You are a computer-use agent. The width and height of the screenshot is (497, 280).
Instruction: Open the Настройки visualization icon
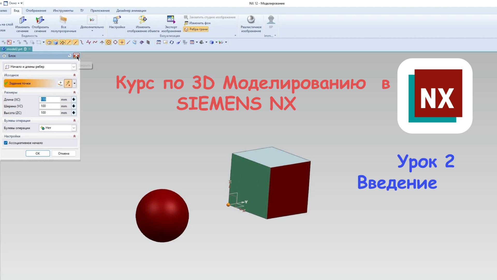[x=117, y=20]
